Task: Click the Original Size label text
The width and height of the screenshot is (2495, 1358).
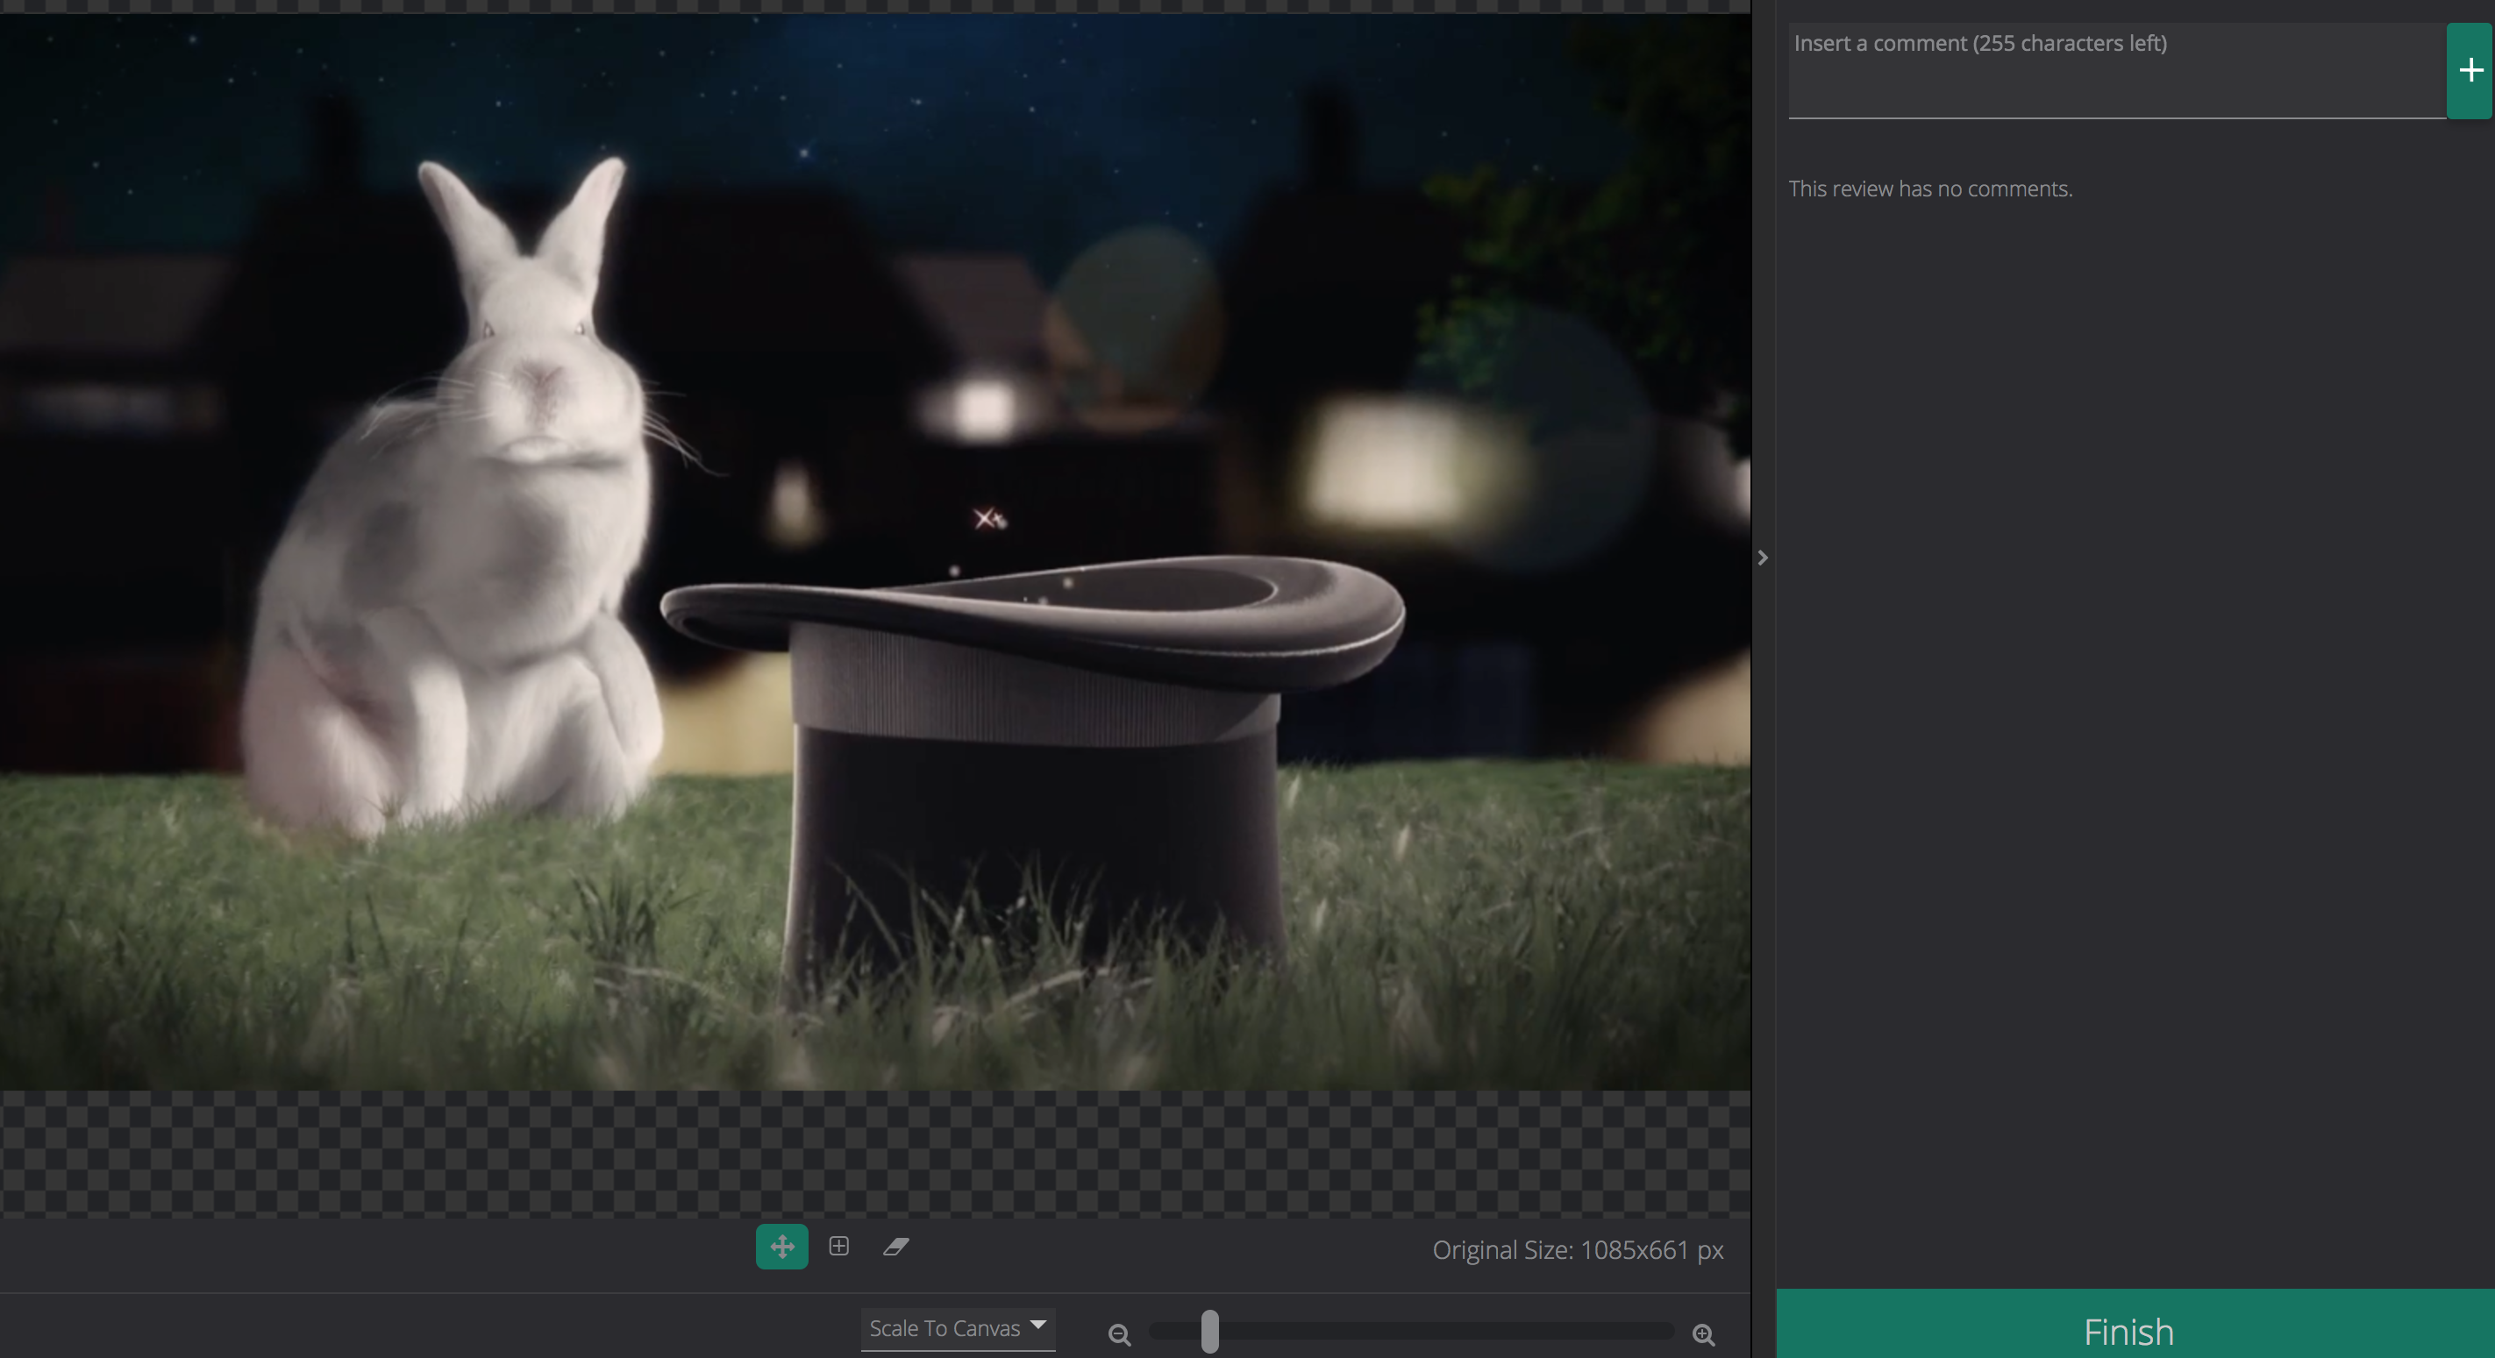Action: pos(1577,1250)
